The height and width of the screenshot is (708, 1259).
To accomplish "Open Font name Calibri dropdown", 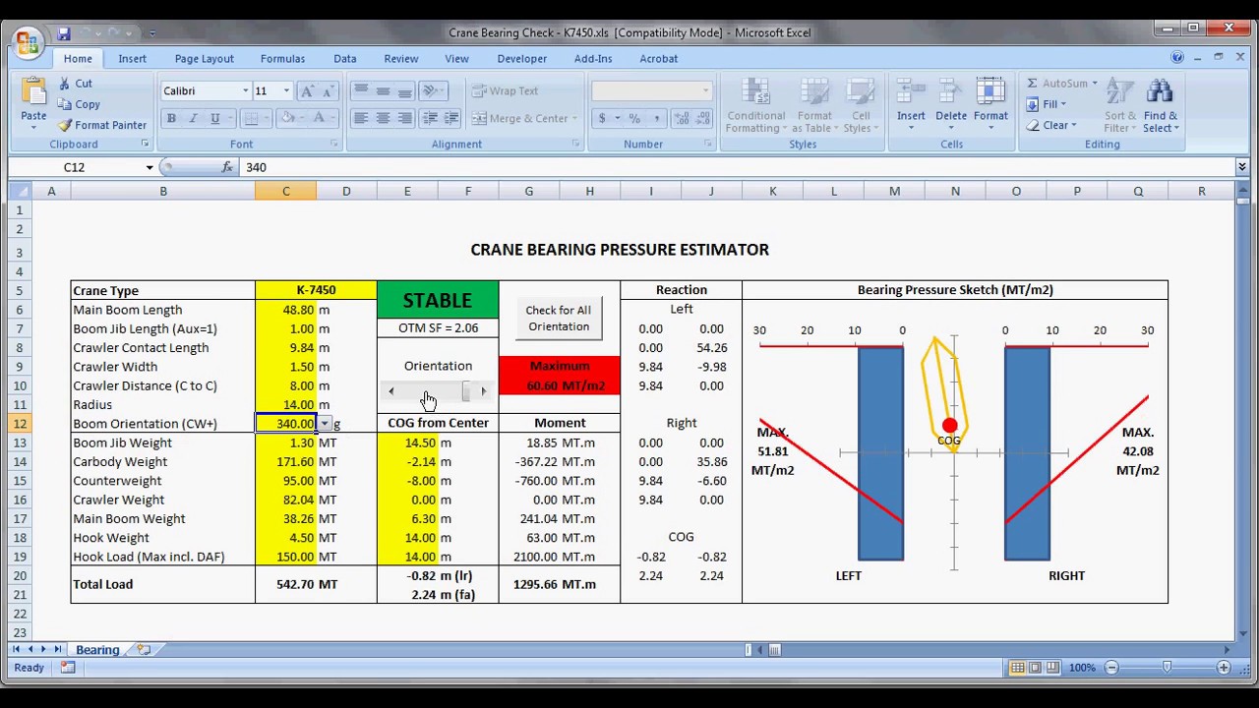I will pos(245,91).
